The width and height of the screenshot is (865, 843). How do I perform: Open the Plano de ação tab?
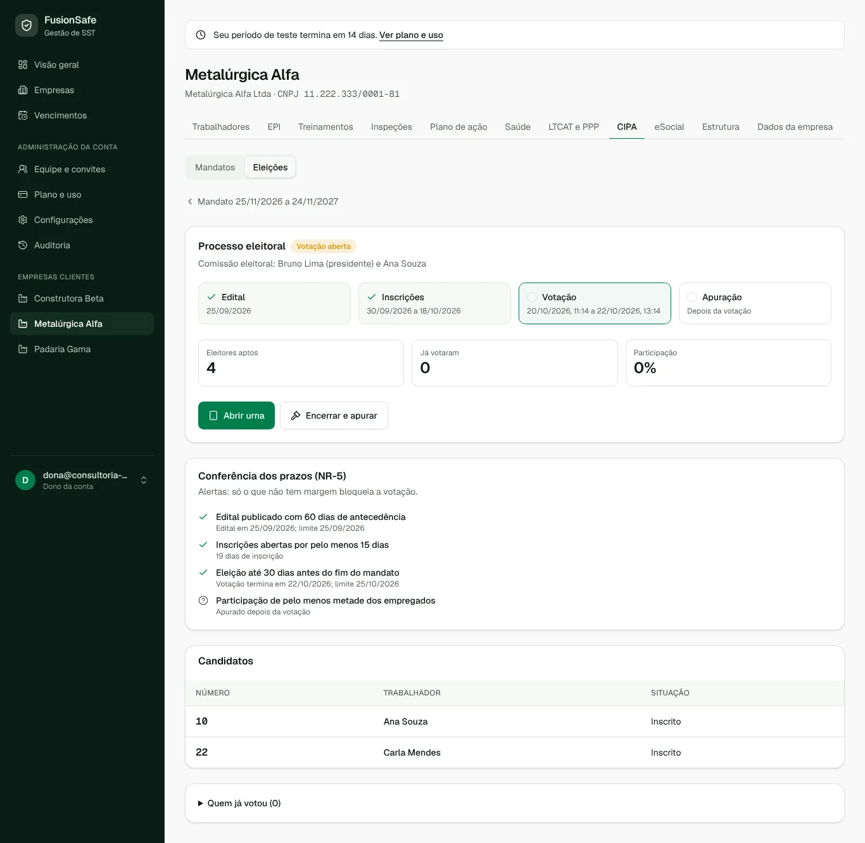click(x=458, y=127)
